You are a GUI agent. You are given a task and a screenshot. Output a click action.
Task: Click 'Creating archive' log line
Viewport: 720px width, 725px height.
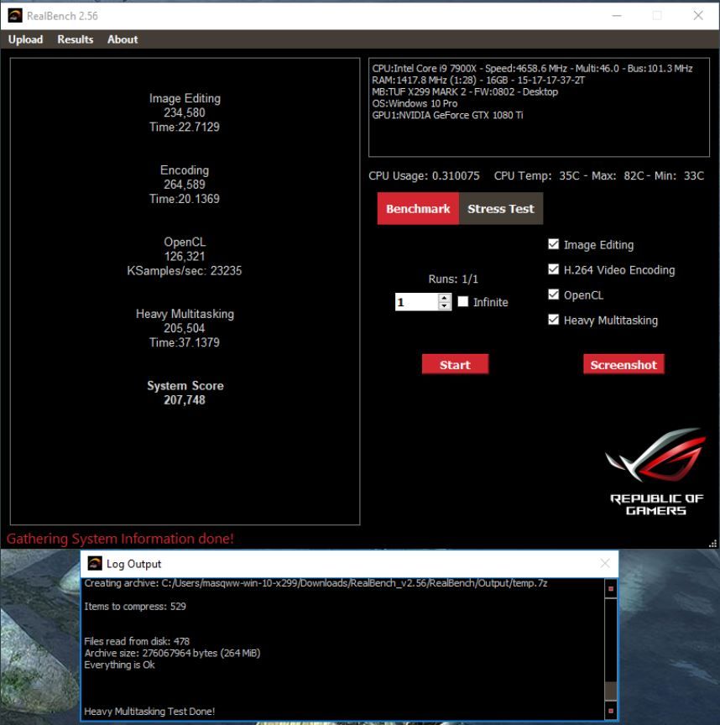point(316,583)
